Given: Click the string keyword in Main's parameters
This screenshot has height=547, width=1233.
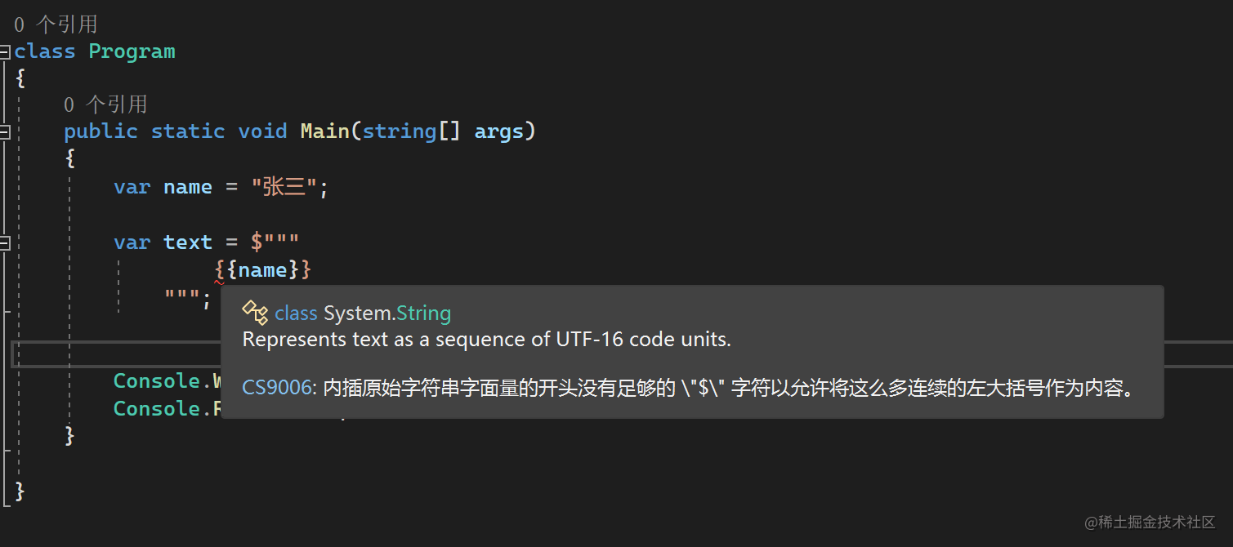Looking at the screenshot, I should point(400,131).
